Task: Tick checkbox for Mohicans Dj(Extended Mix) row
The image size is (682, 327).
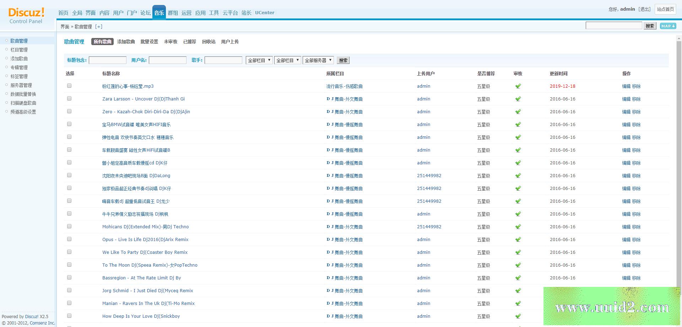Action: pyautogui.click(x=69, y=227)
